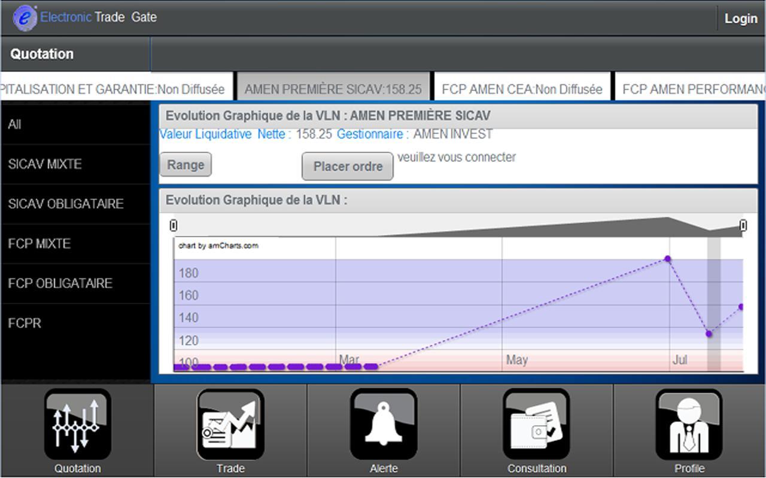Filter by SICAV MIXTE
Screen dimensions: 766x478
coord(75,164)
